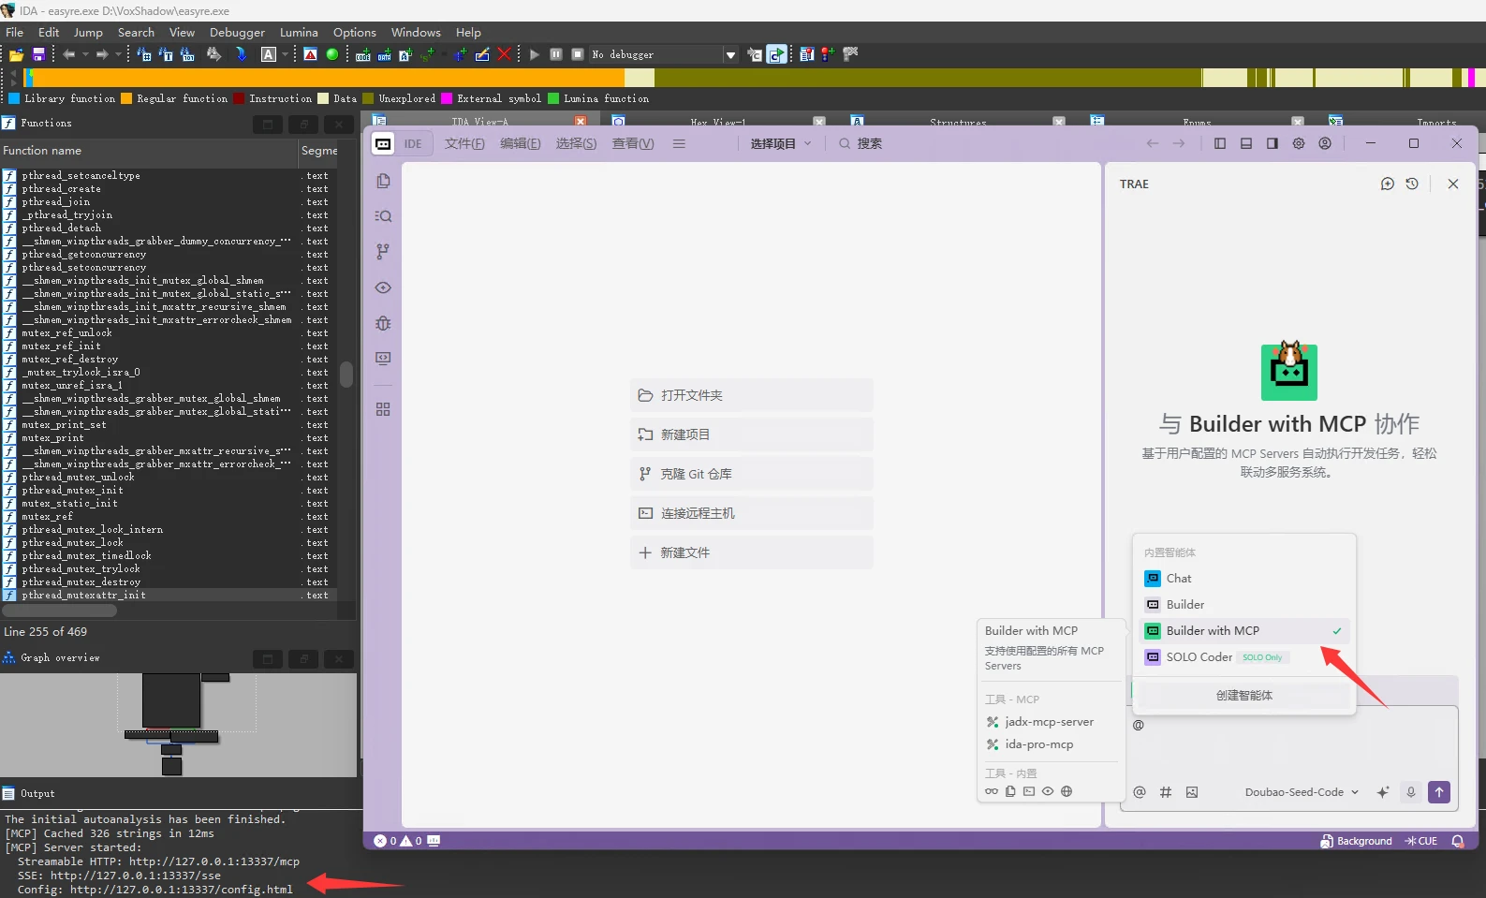1486x898 pixels.
Task: Jump forward with IDA's right arrow
Action: click(102, 54)
